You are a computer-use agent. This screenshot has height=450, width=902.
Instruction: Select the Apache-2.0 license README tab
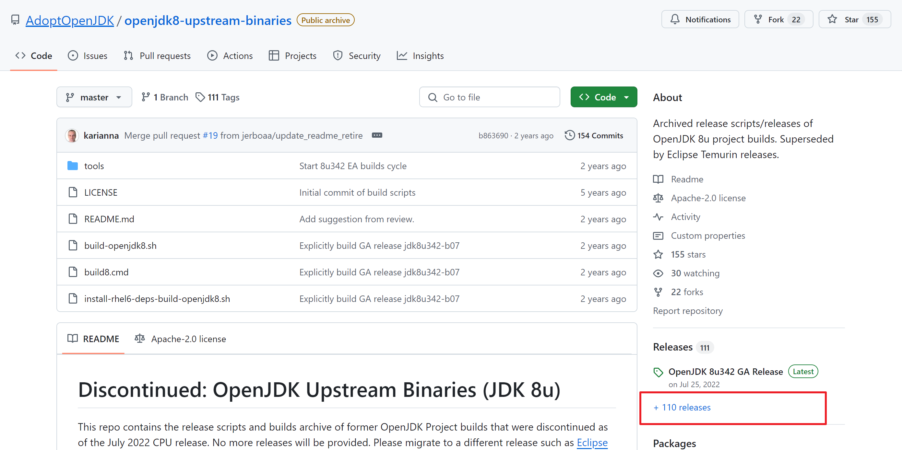tap(180, 339)
